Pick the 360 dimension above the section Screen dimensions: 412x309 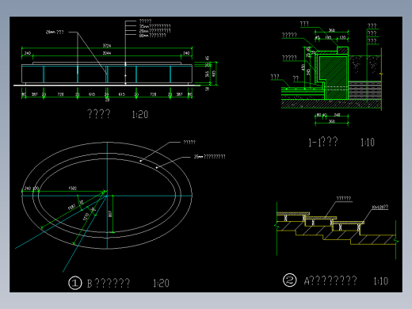332,30
